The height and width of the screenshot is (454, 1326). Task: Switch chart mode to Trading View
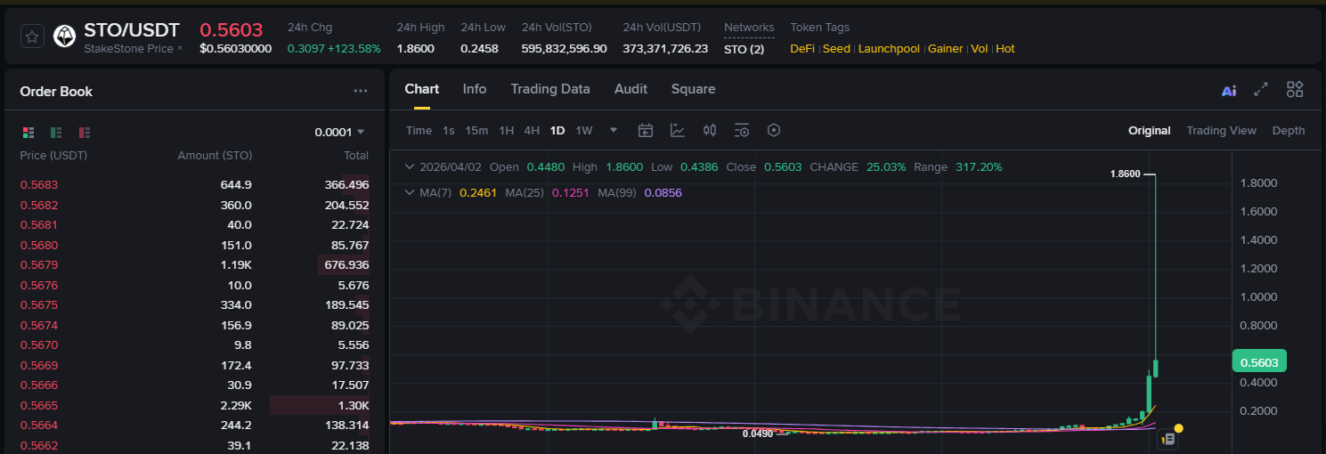(1221, 130)
